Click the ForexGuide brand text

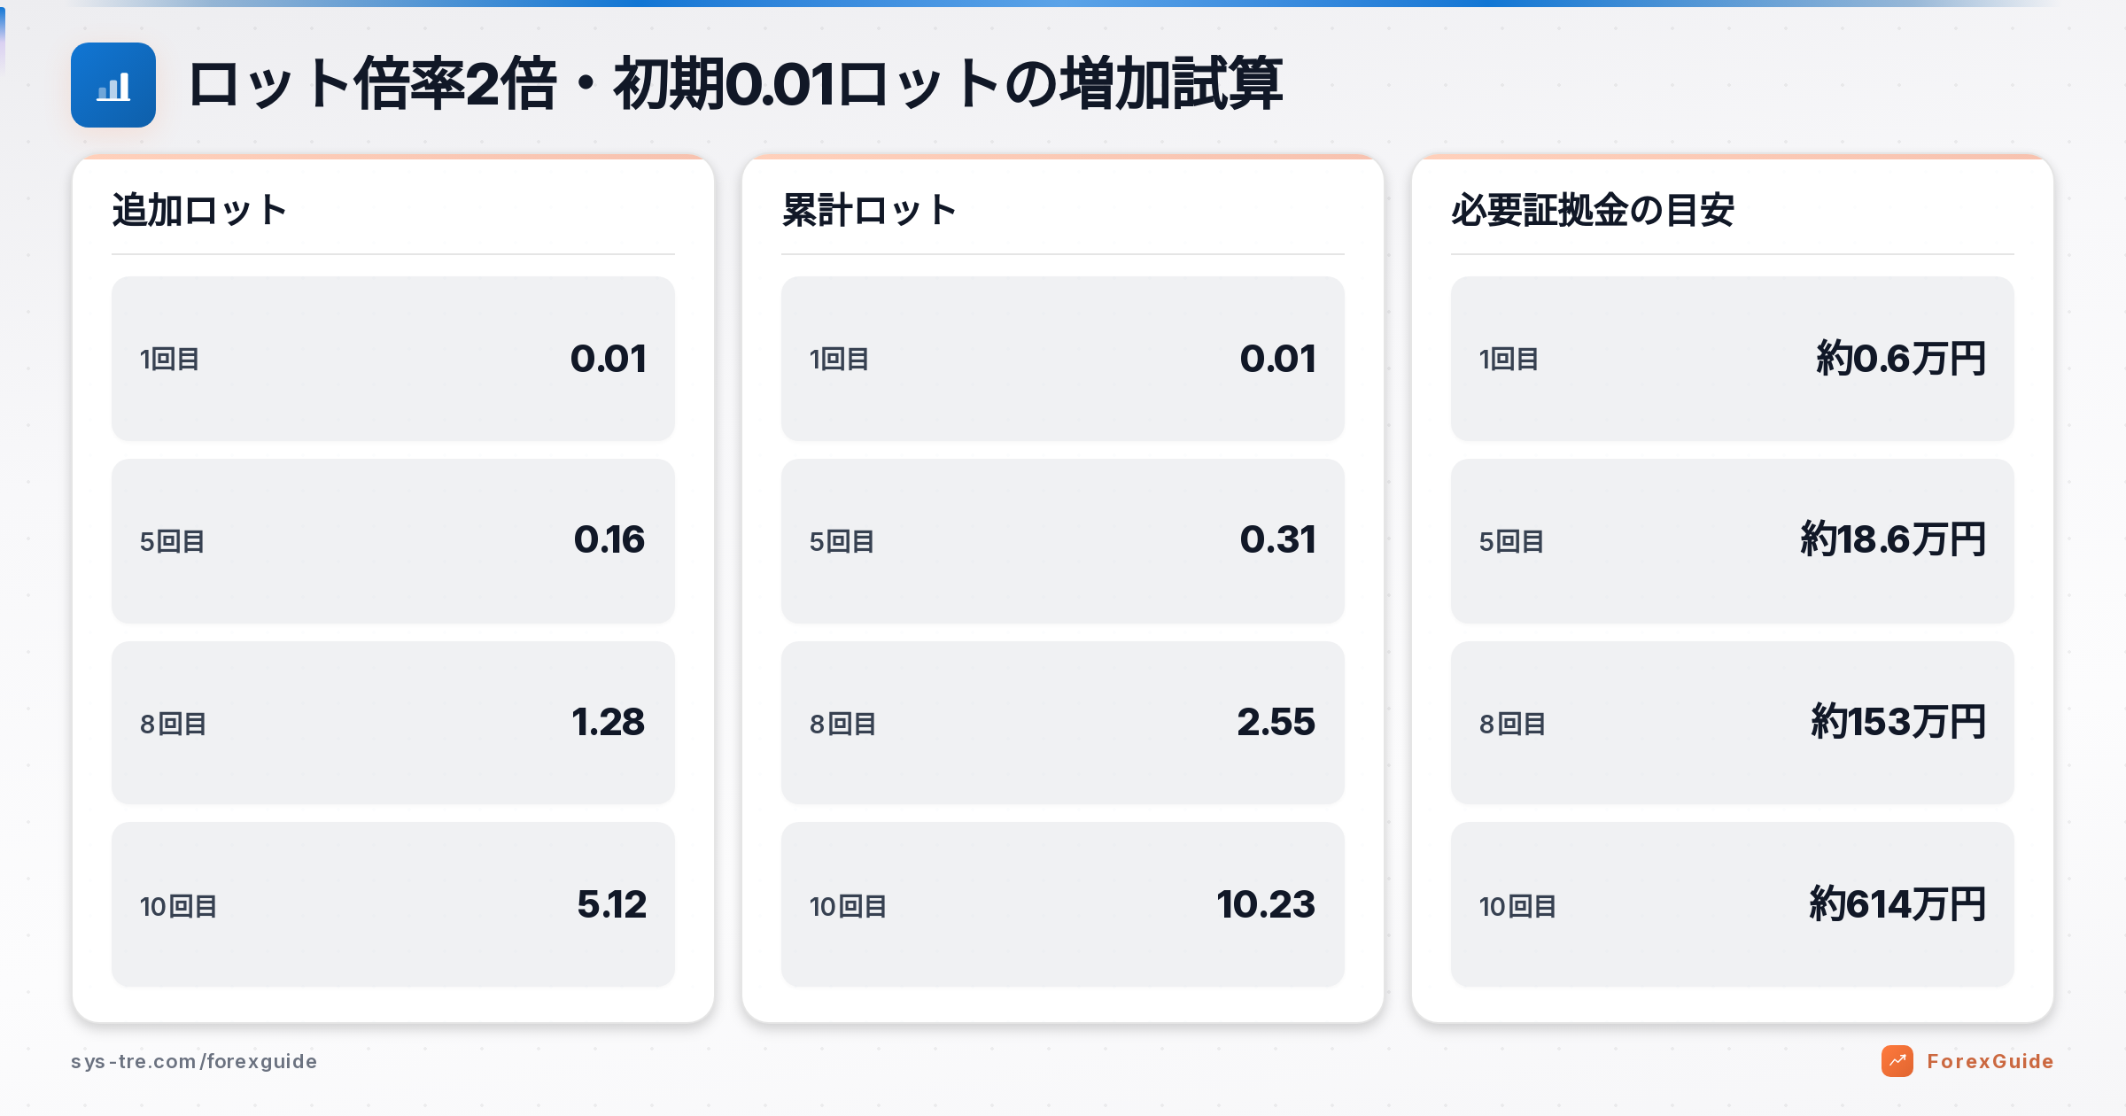[1990, 1061]
